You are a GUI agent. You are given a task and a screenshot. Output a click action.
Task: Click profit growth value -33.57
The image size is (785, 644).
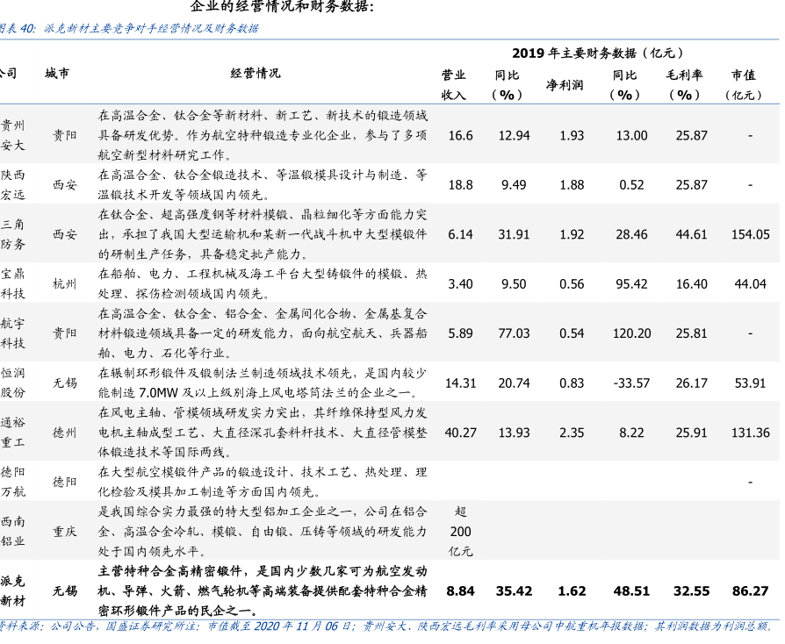632,383
